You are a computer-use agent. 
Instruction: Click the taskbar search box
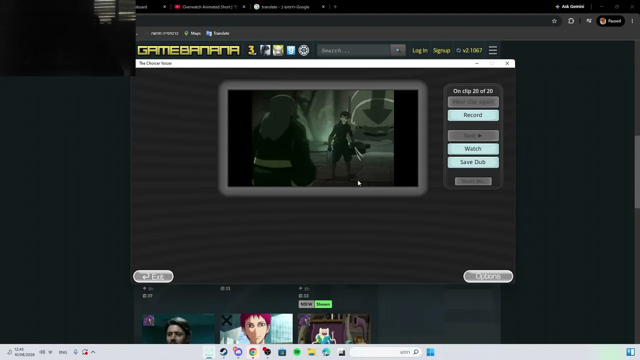tap(385, 352)
